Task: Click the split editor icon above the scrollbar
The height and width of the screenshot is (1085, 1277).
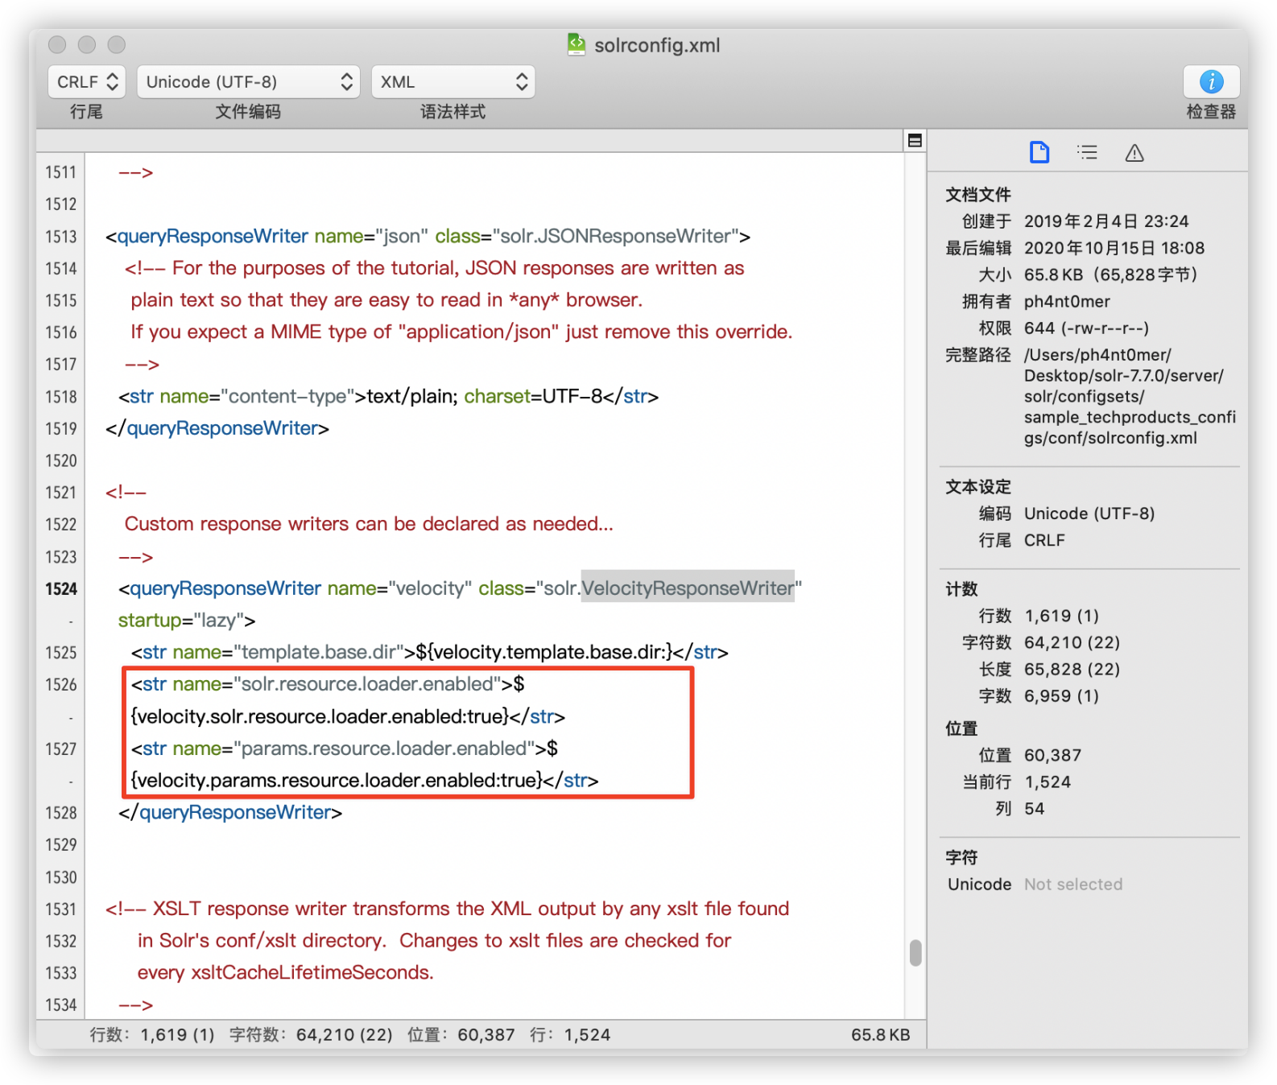Action: [x=915, y=141]
